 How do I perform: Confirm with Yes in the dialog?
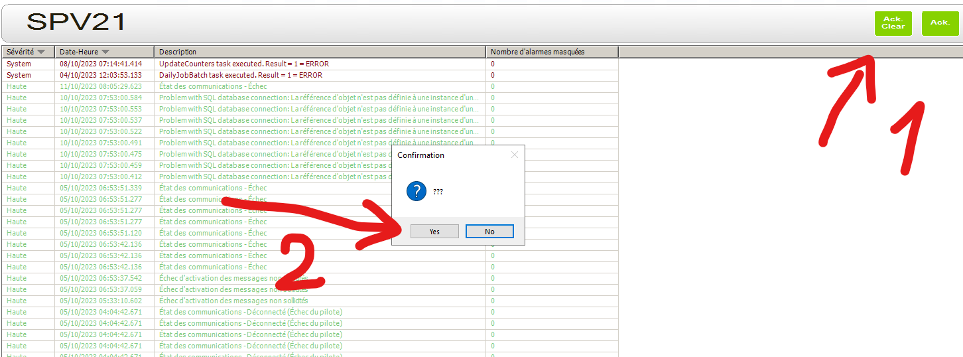click(x=434, y=232)
